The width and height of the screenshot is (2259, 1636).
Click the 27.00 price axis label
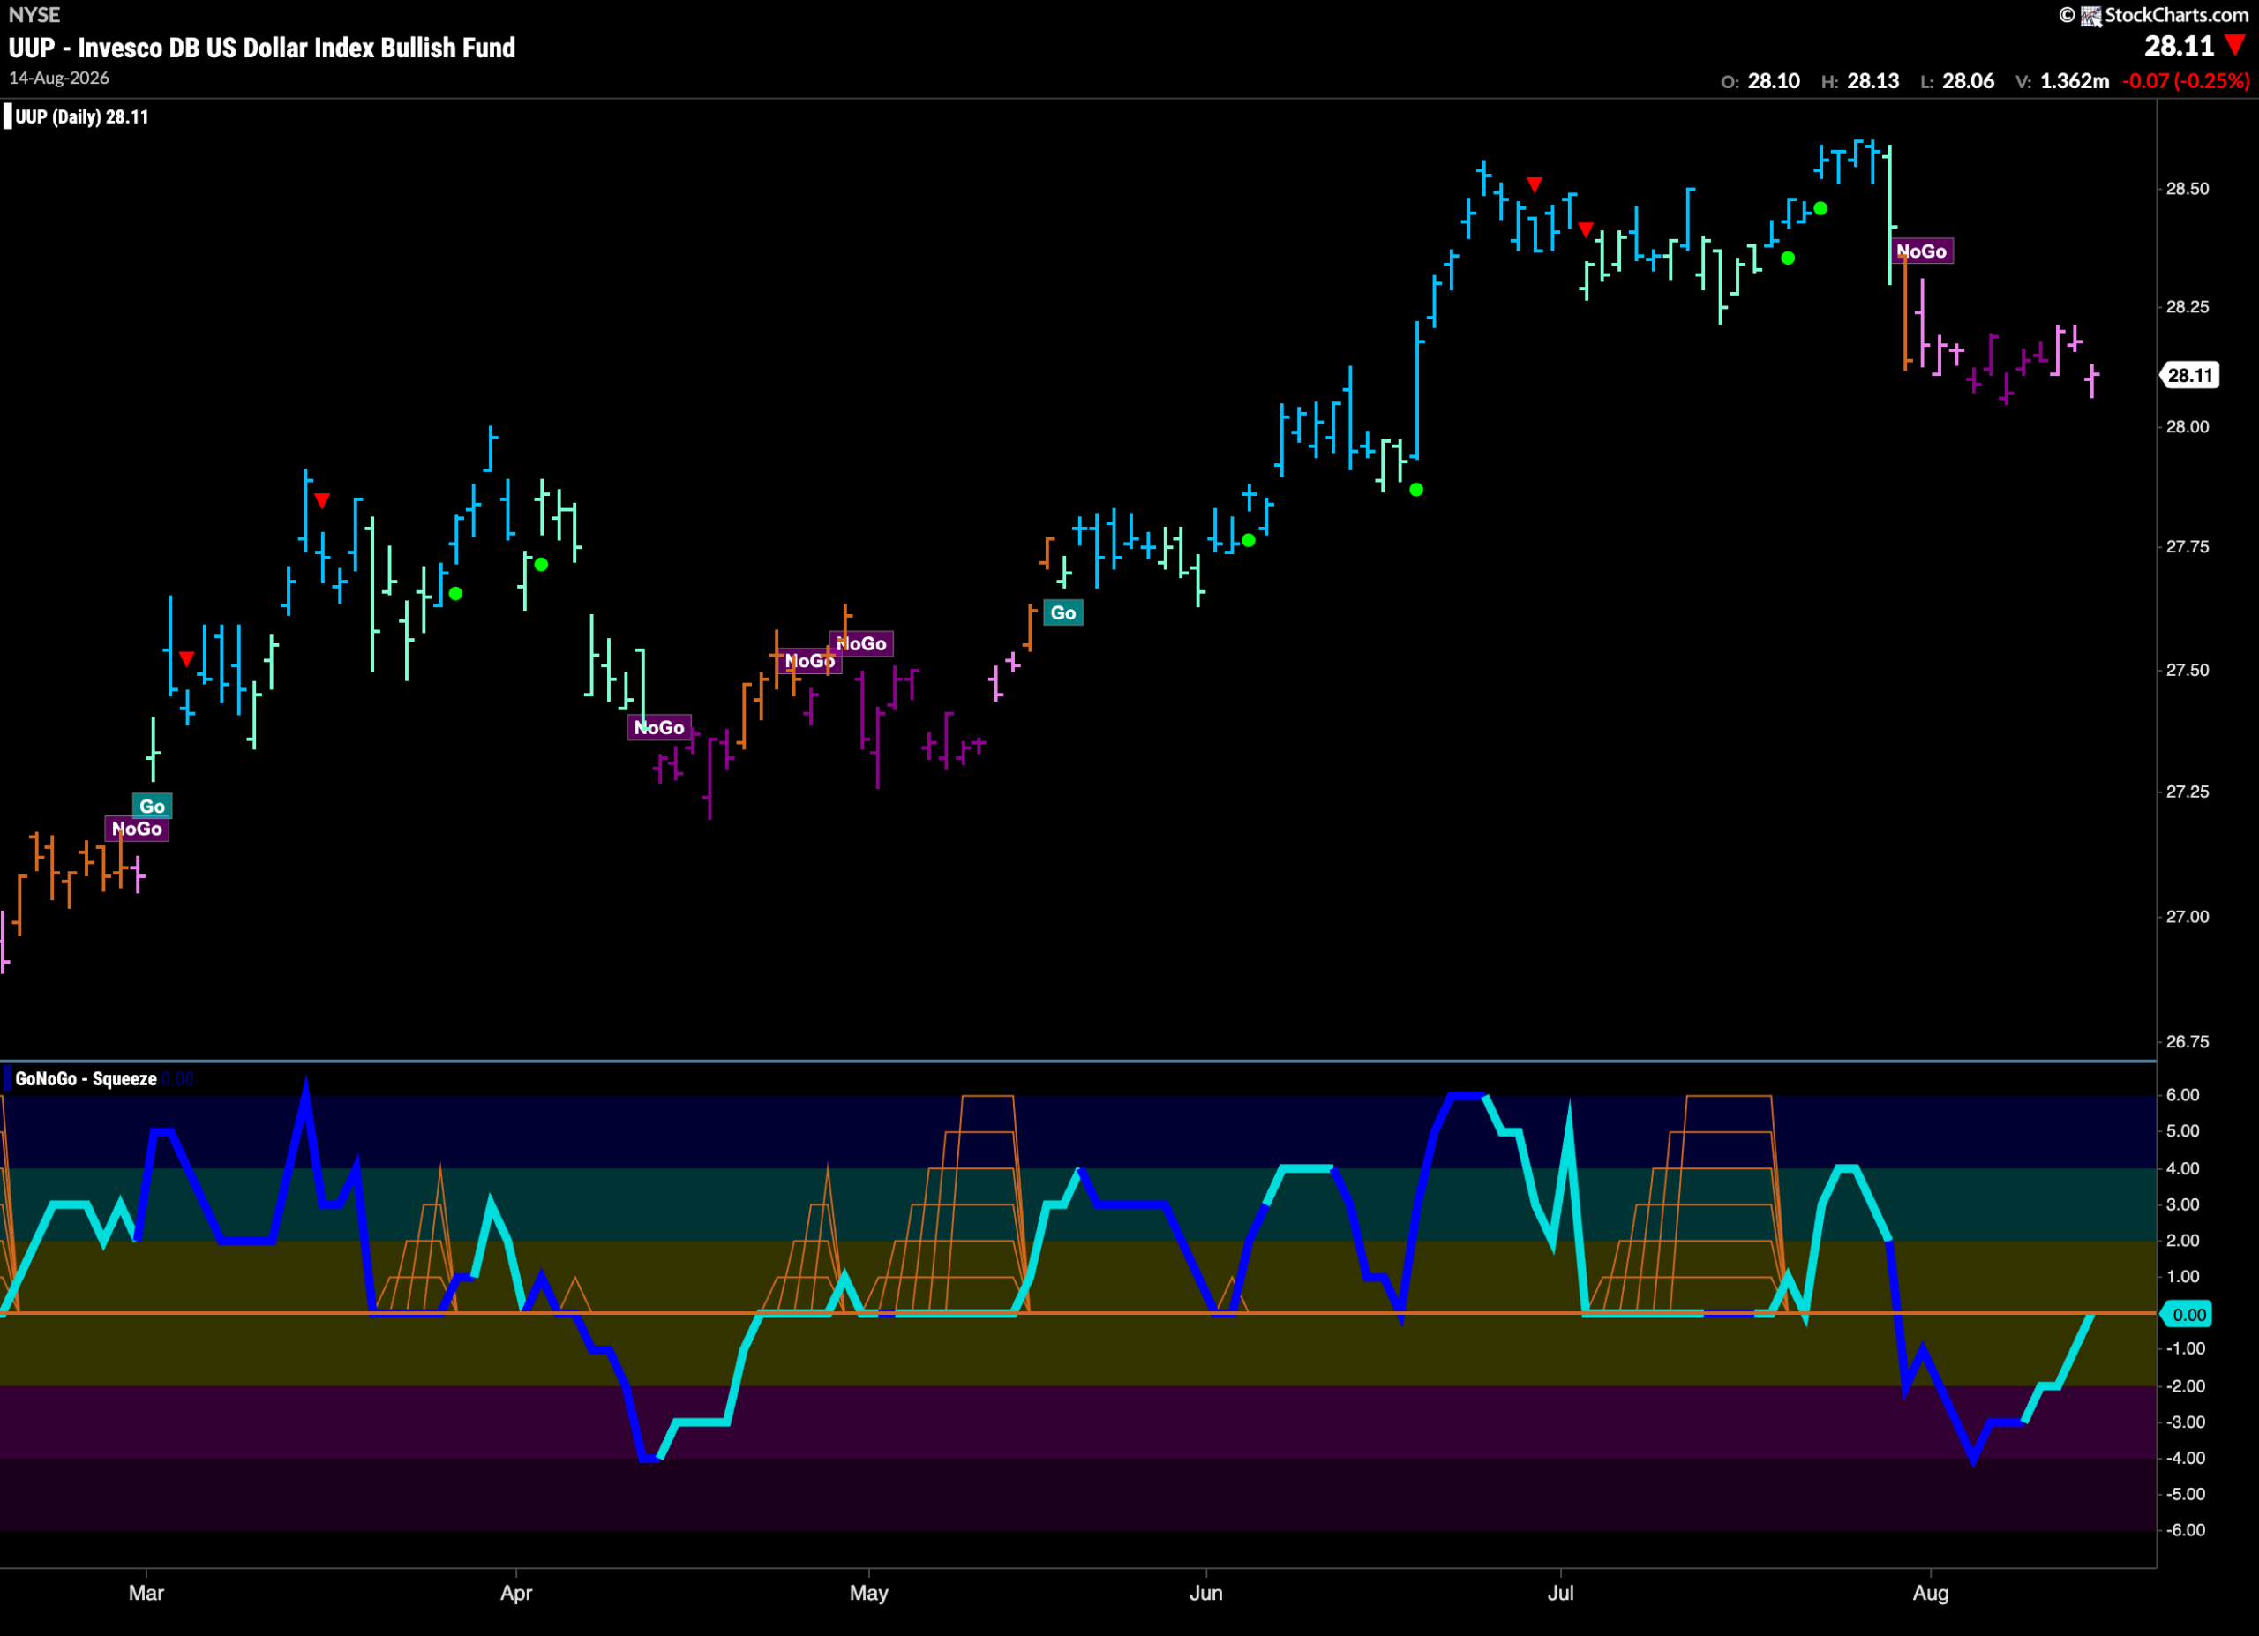click(2188, 916)
